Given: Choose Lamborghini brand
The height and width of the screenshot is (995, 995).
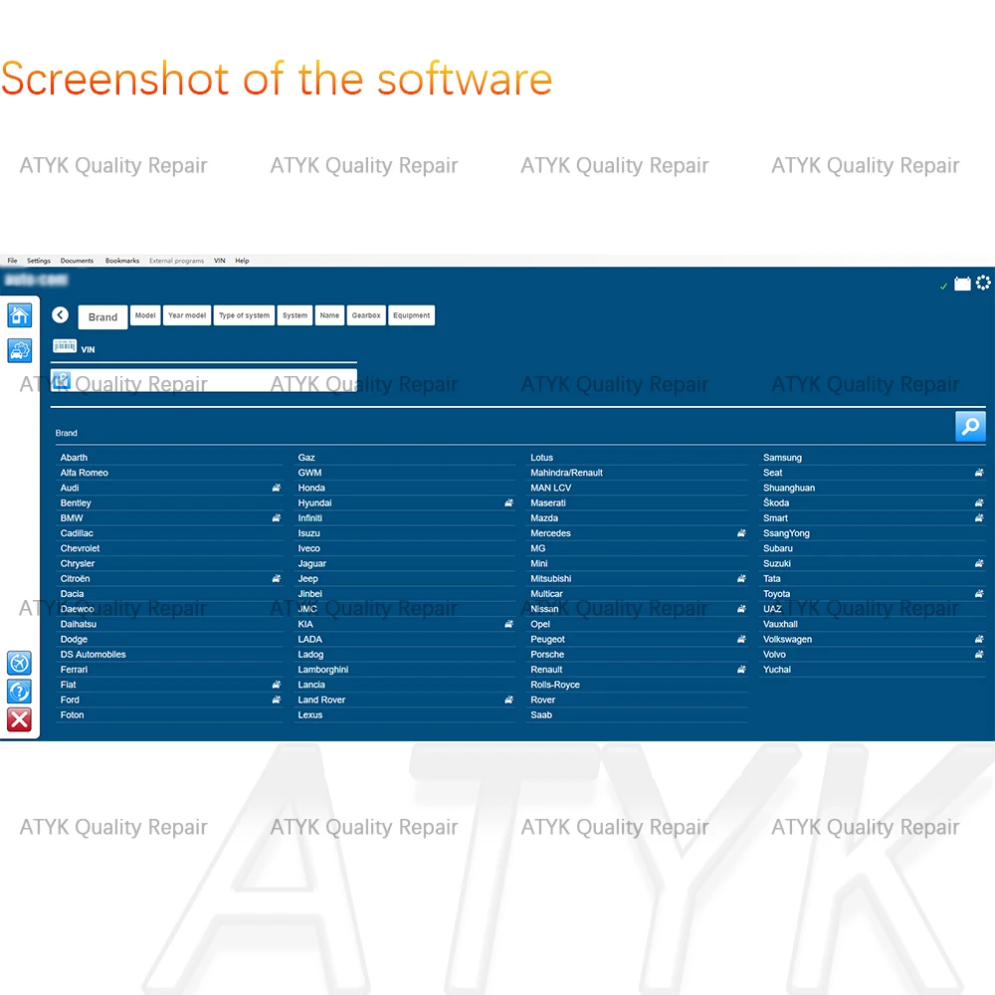Looking at the screenshot, I should [405, 670].
